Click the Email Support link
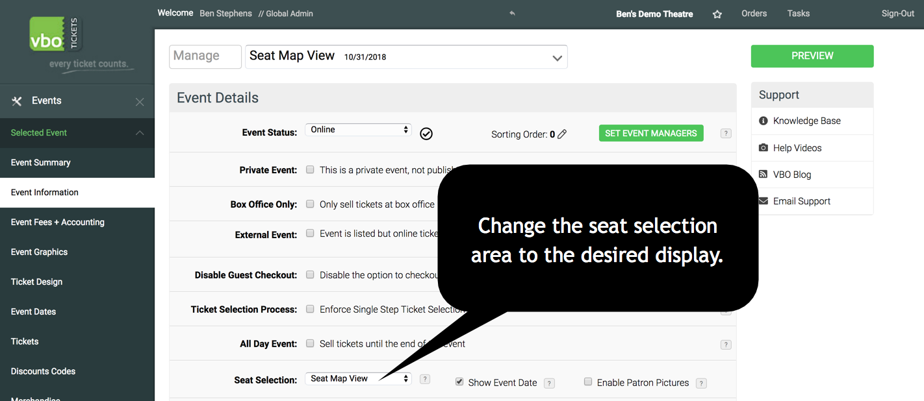 point(802,201)
